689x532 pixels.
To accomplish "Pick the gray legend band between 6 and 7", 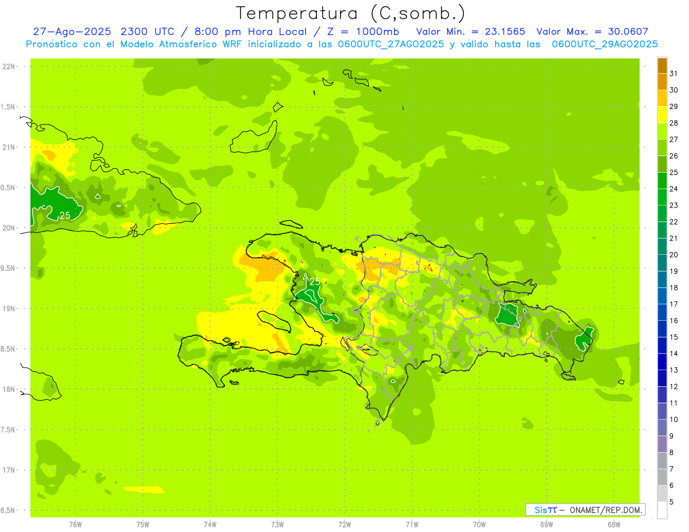I will pyautogui.click(x=662, y=477).
